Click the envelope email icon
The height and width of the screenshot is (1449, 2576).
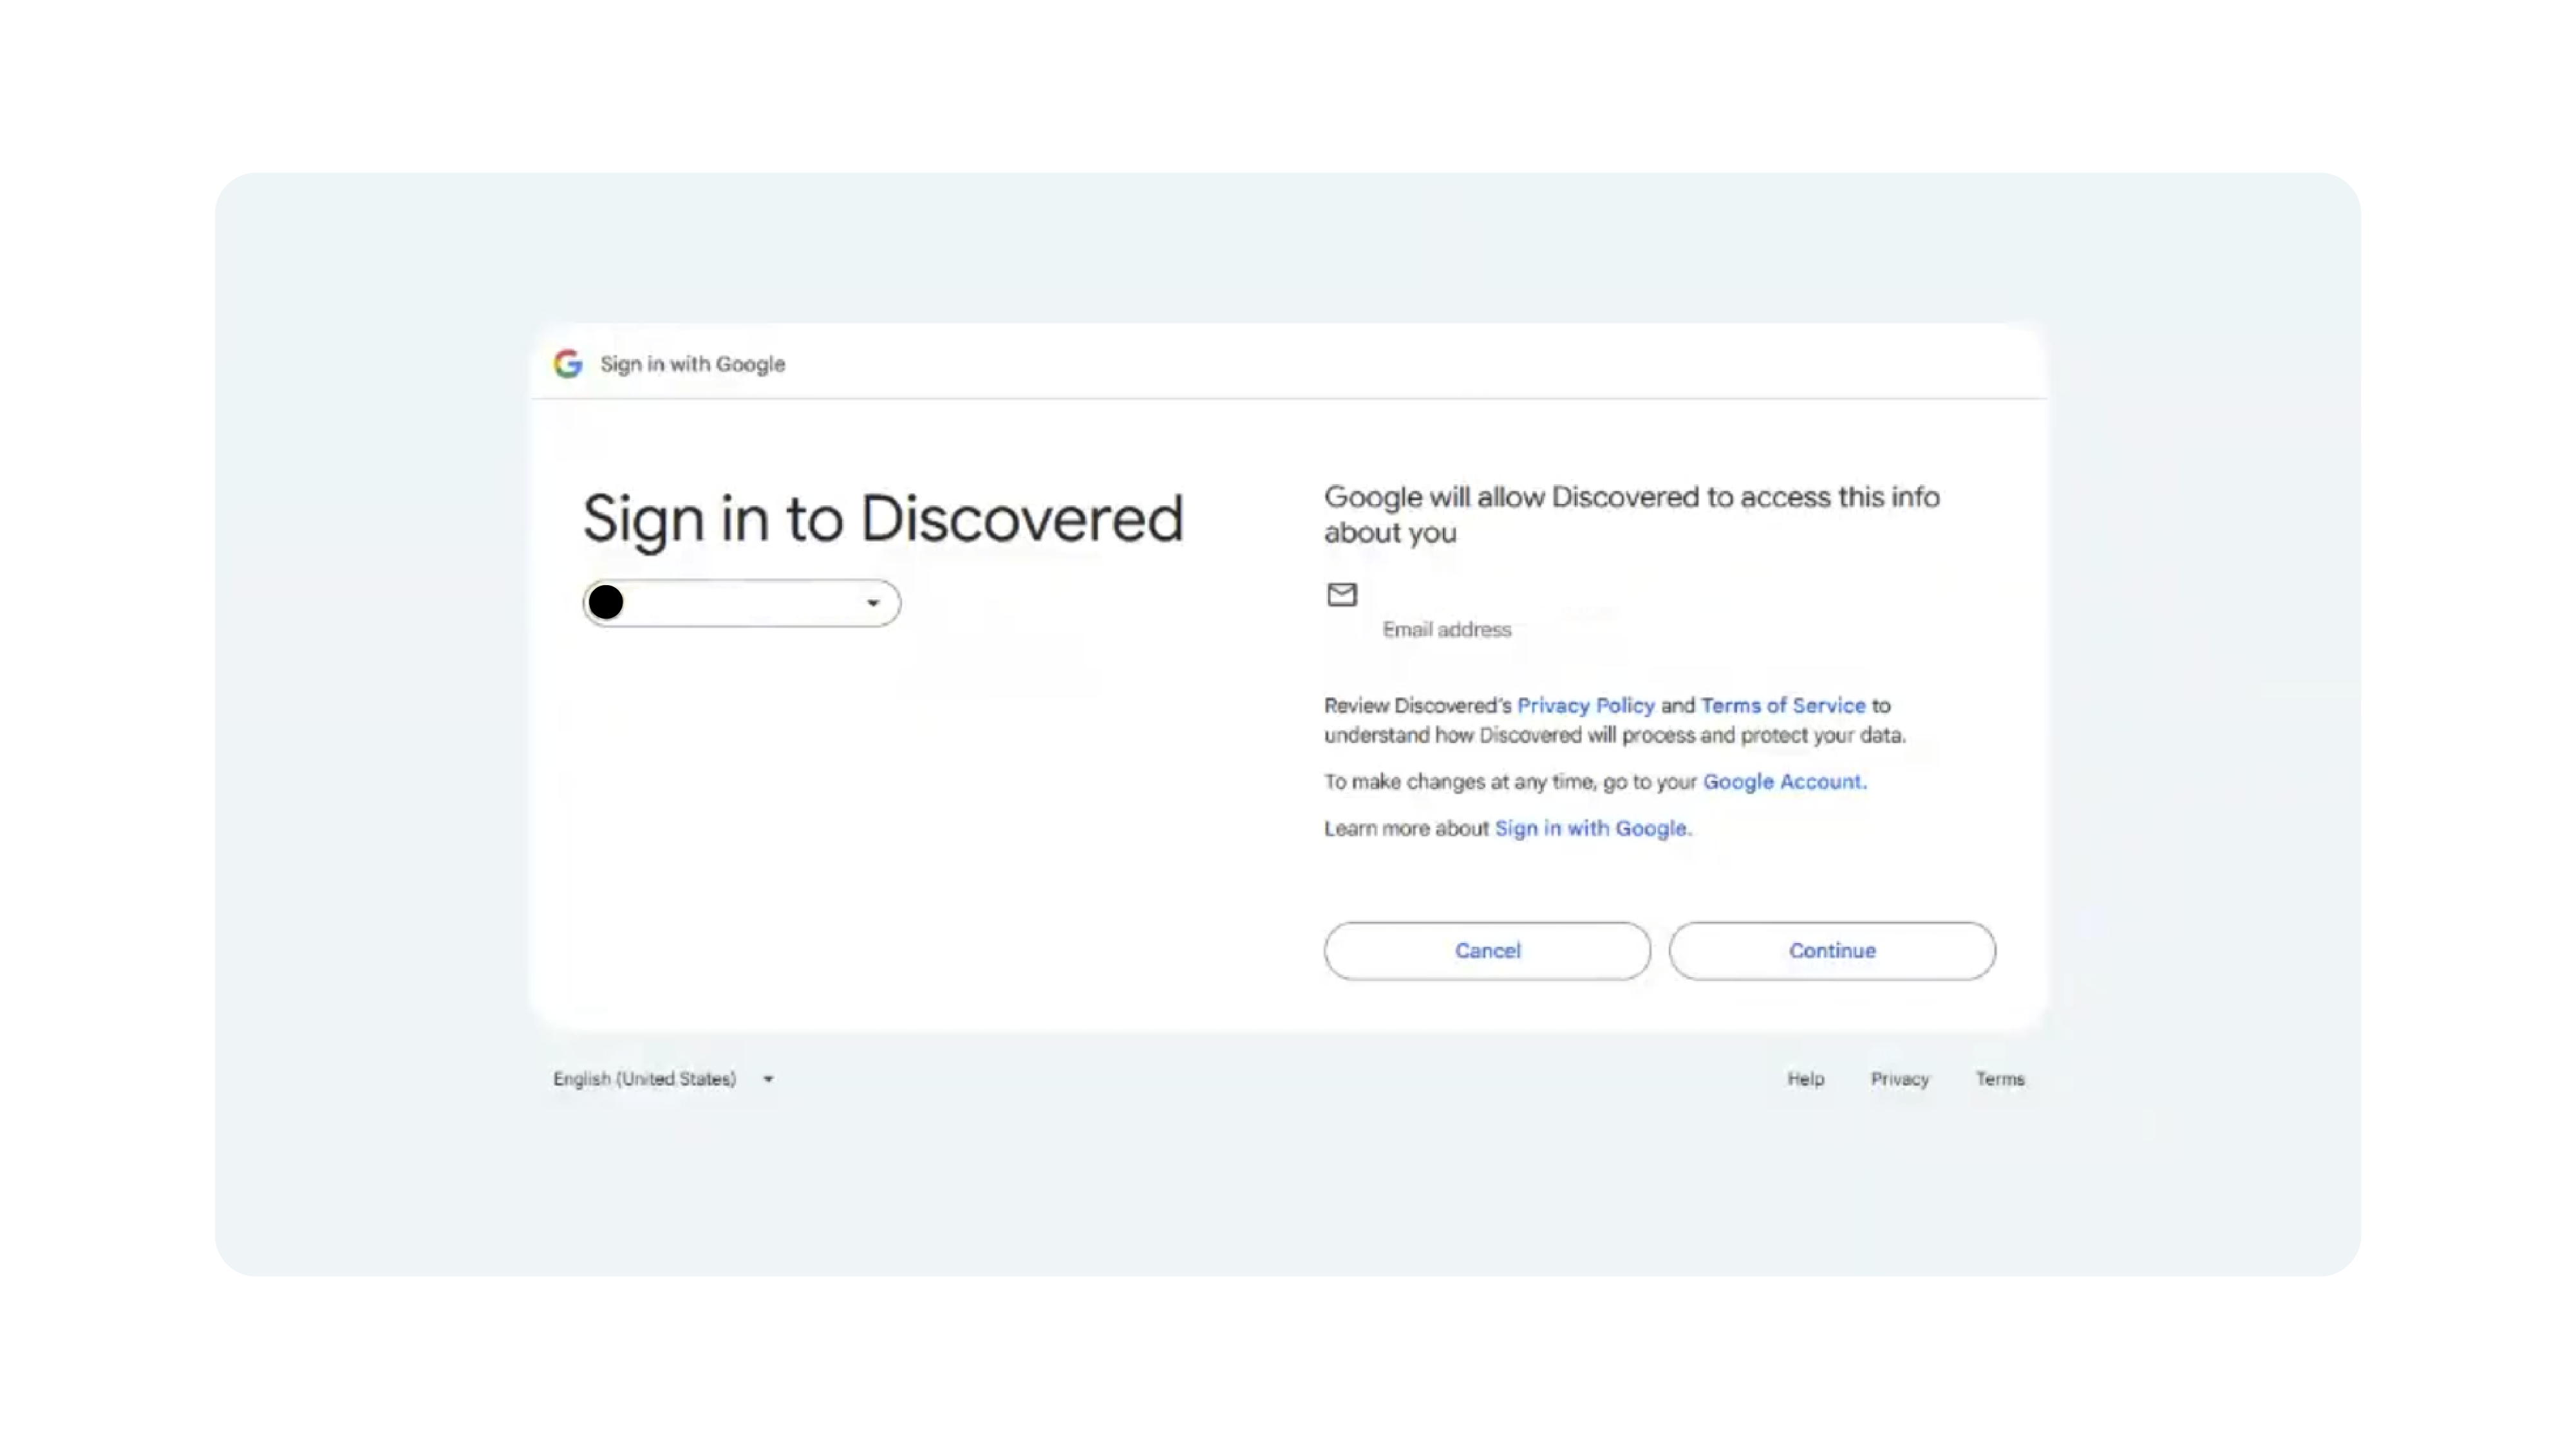pos(1342,595)
